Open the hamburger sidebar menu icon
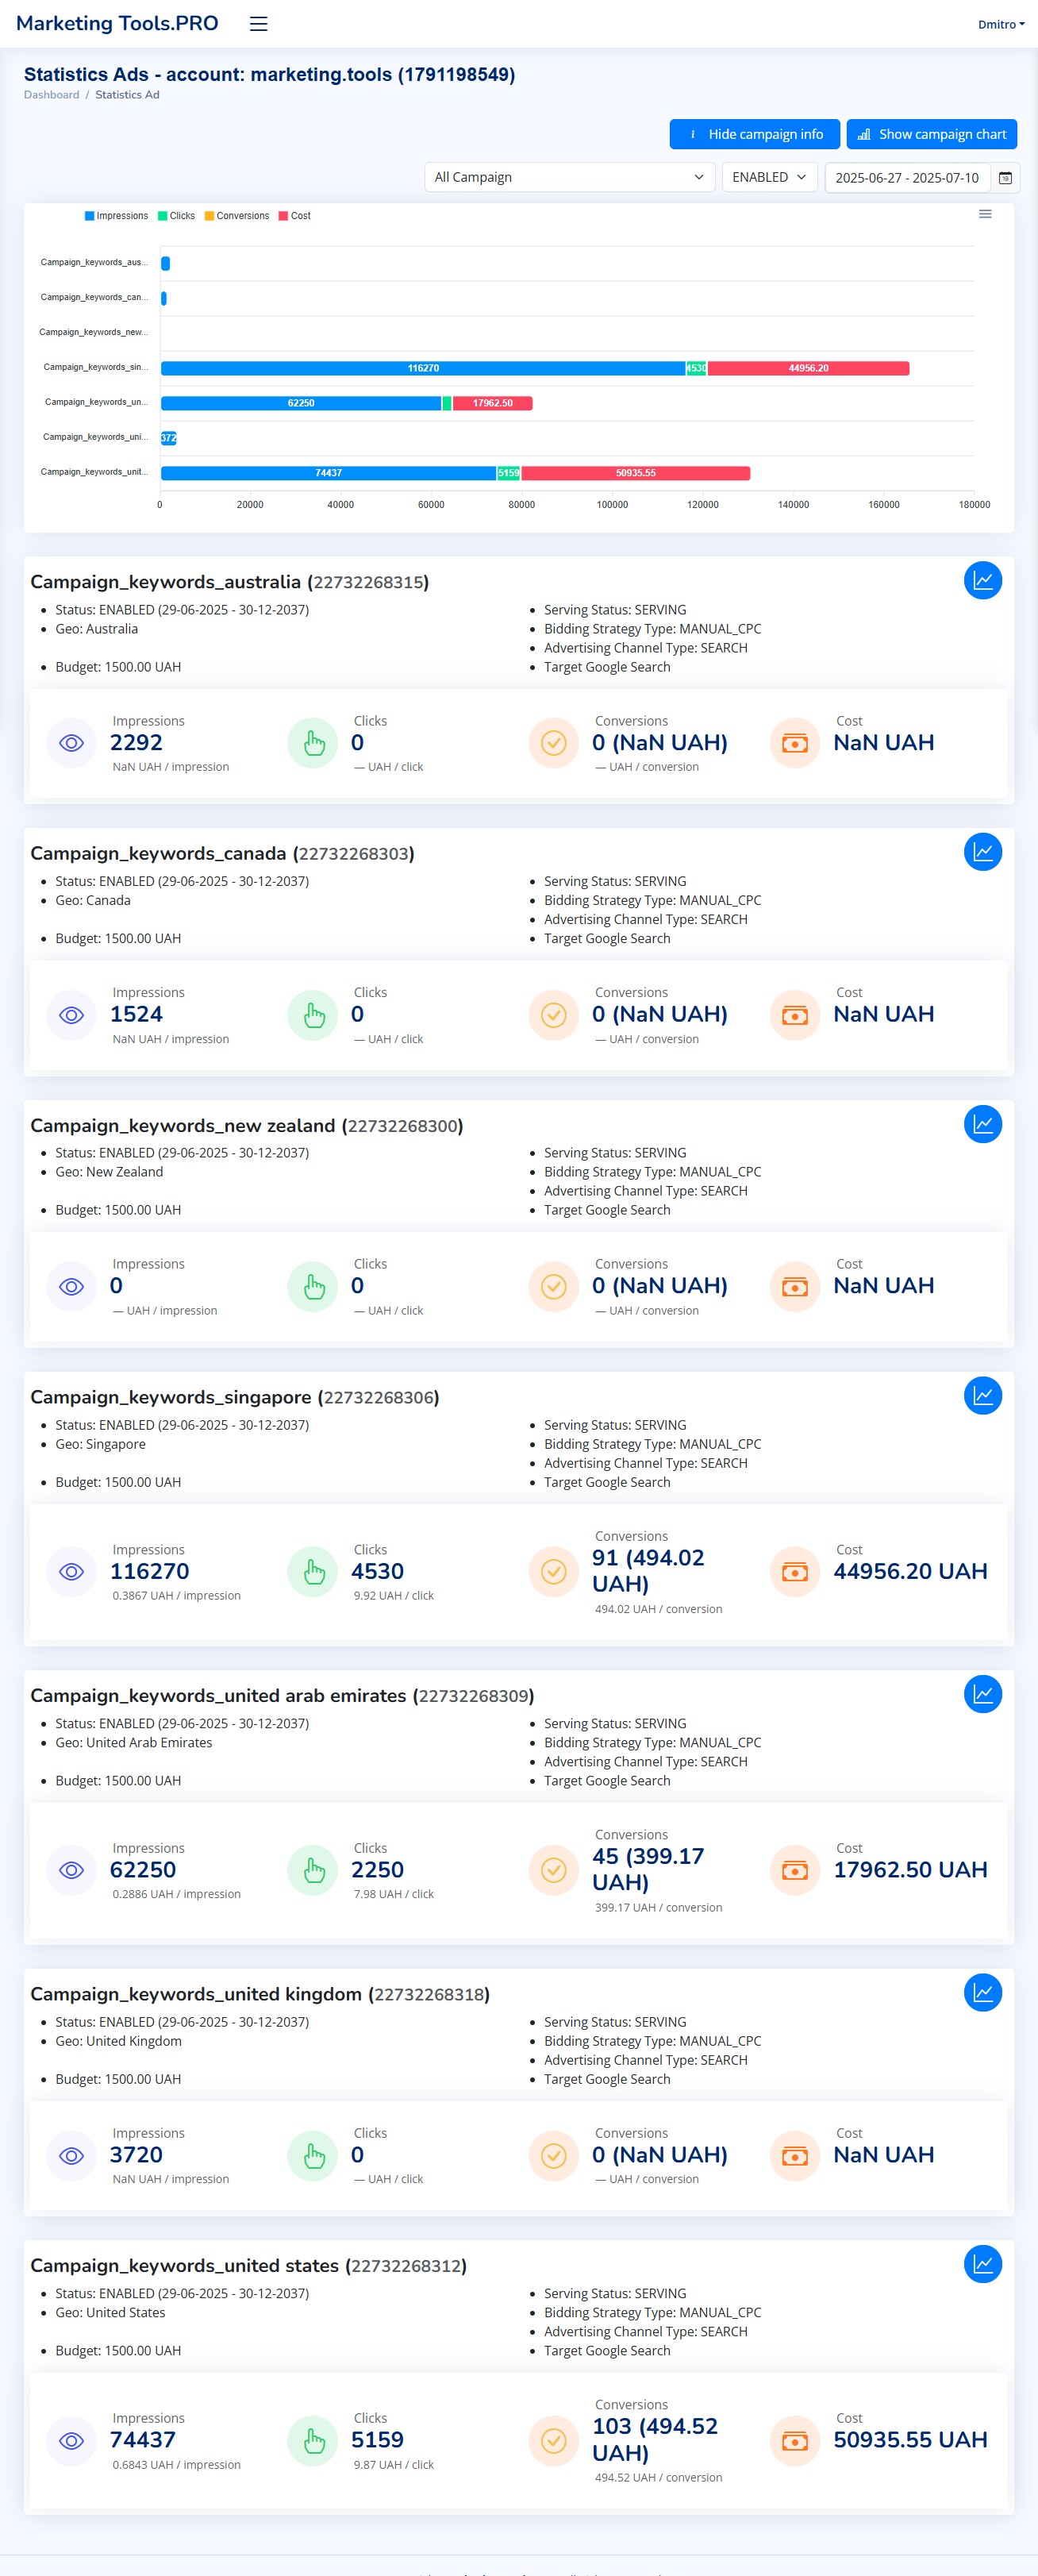1038x2576 pixels. (x=258, y=24)
